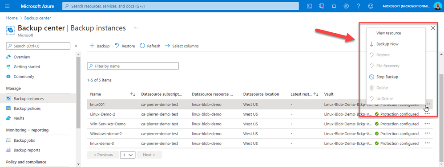Viewport: 444px width, 167px height.
Task: Select the linux001 row name
Action: [97, 105]
